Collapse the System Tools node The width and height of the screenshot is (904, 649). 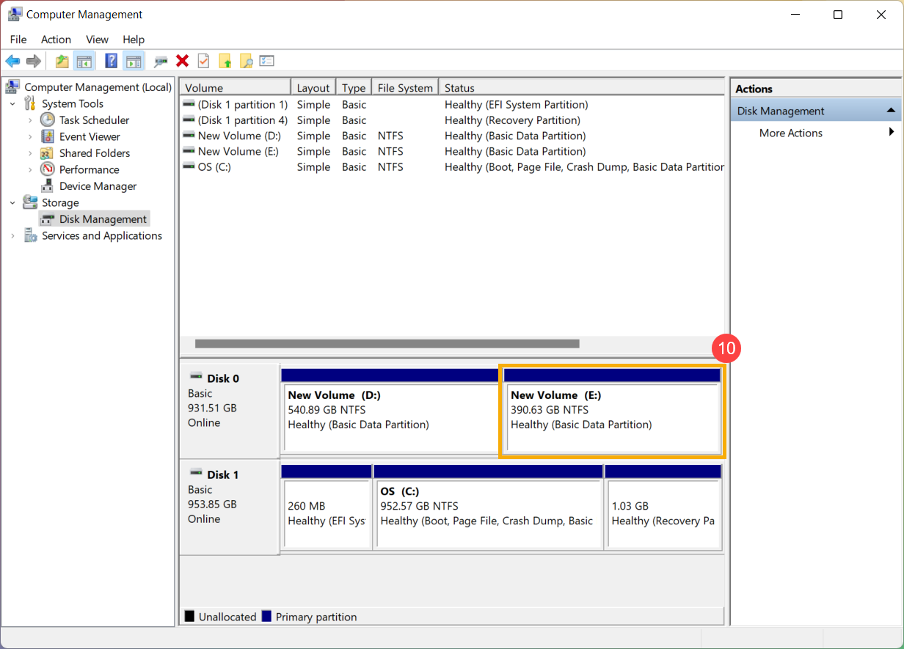pyautogui.click(x=12, y=103)
